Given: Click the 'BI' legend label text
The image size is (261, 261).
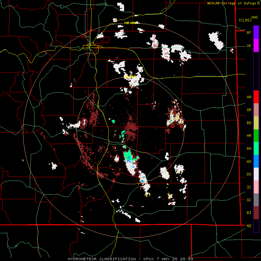Looking at the screenshot, I should click(x=249, y=213).
